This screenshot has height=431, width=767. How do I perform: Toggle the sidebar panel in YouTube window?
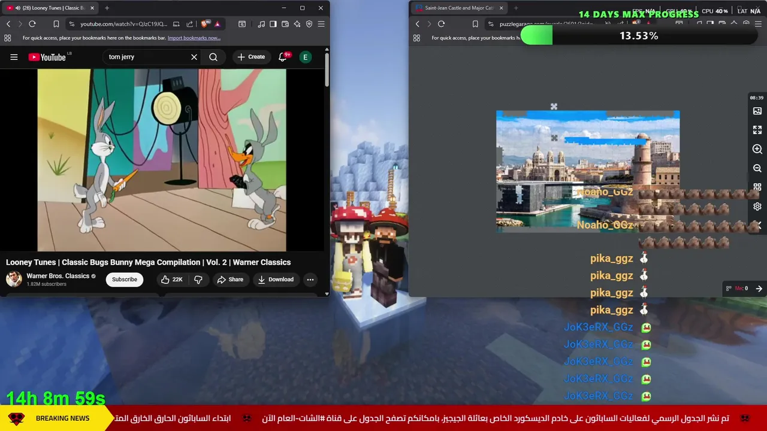(273, 24)
